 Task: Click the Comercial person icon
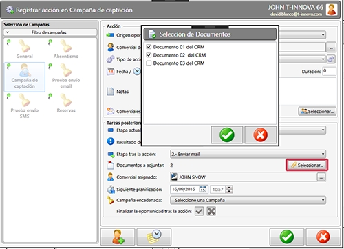pos(111,47)
